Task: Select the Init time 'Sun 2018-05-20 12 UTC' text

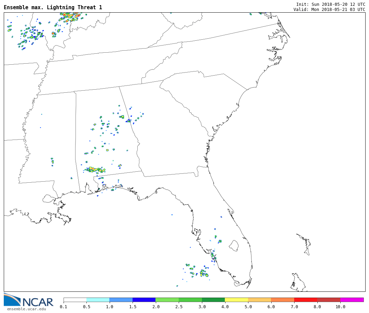Action: [x=343, y=4]
